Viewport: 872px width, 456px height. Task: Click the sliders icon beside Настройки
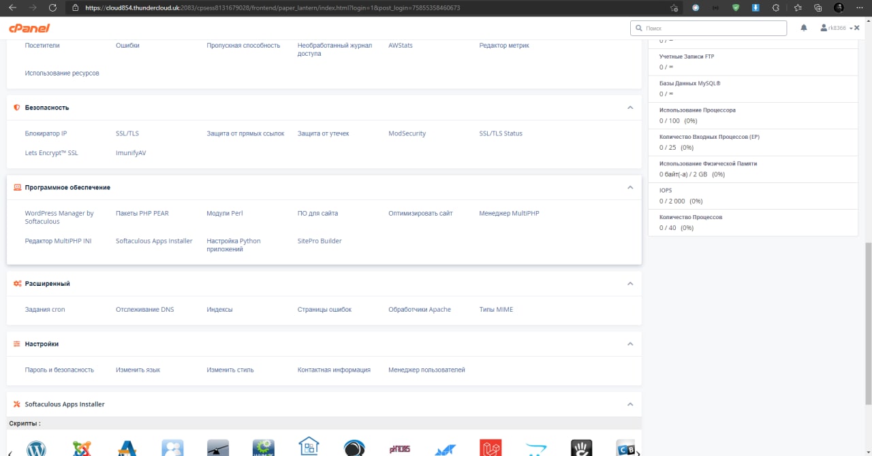click(17, 344)
